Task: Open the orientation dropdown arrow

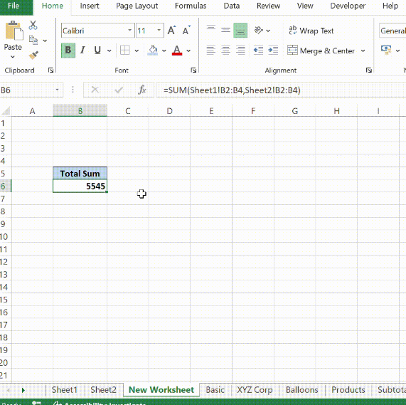Action: (268, 31)
